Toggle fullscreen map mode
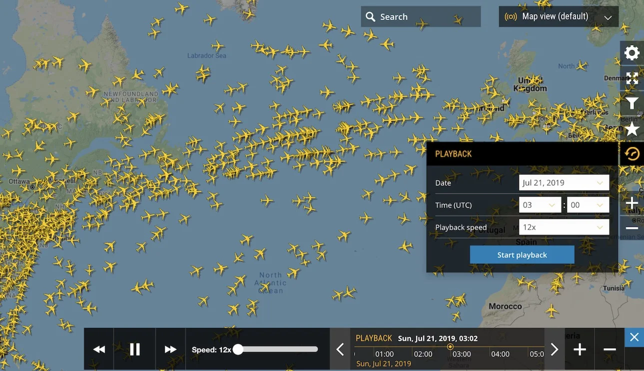 pos(632,78)
